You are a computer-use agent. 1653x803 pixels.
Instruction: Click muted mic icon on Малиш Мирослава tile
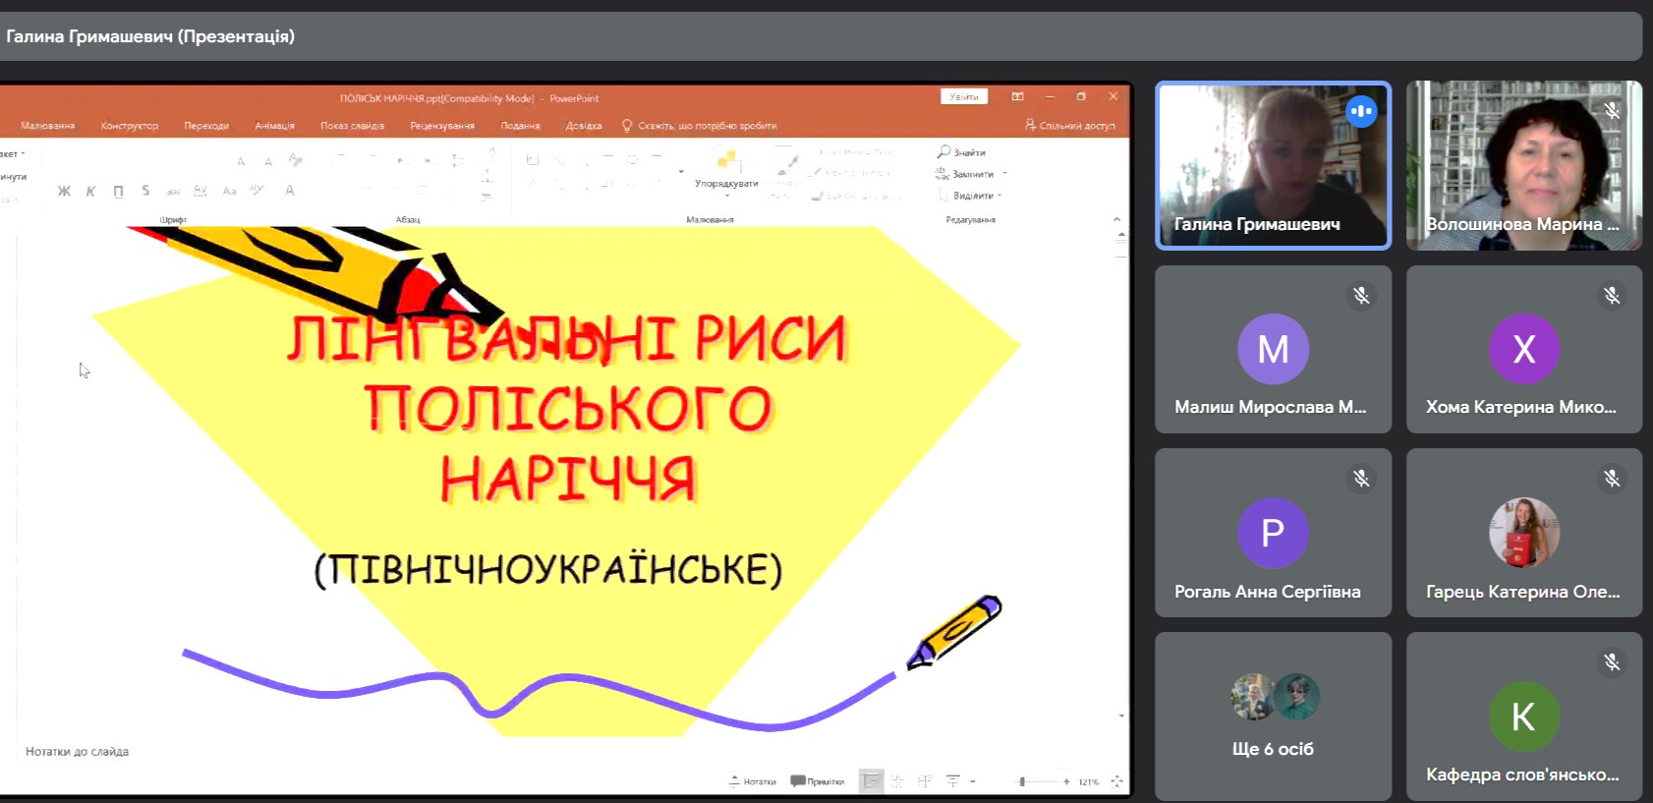[1361, 295]
